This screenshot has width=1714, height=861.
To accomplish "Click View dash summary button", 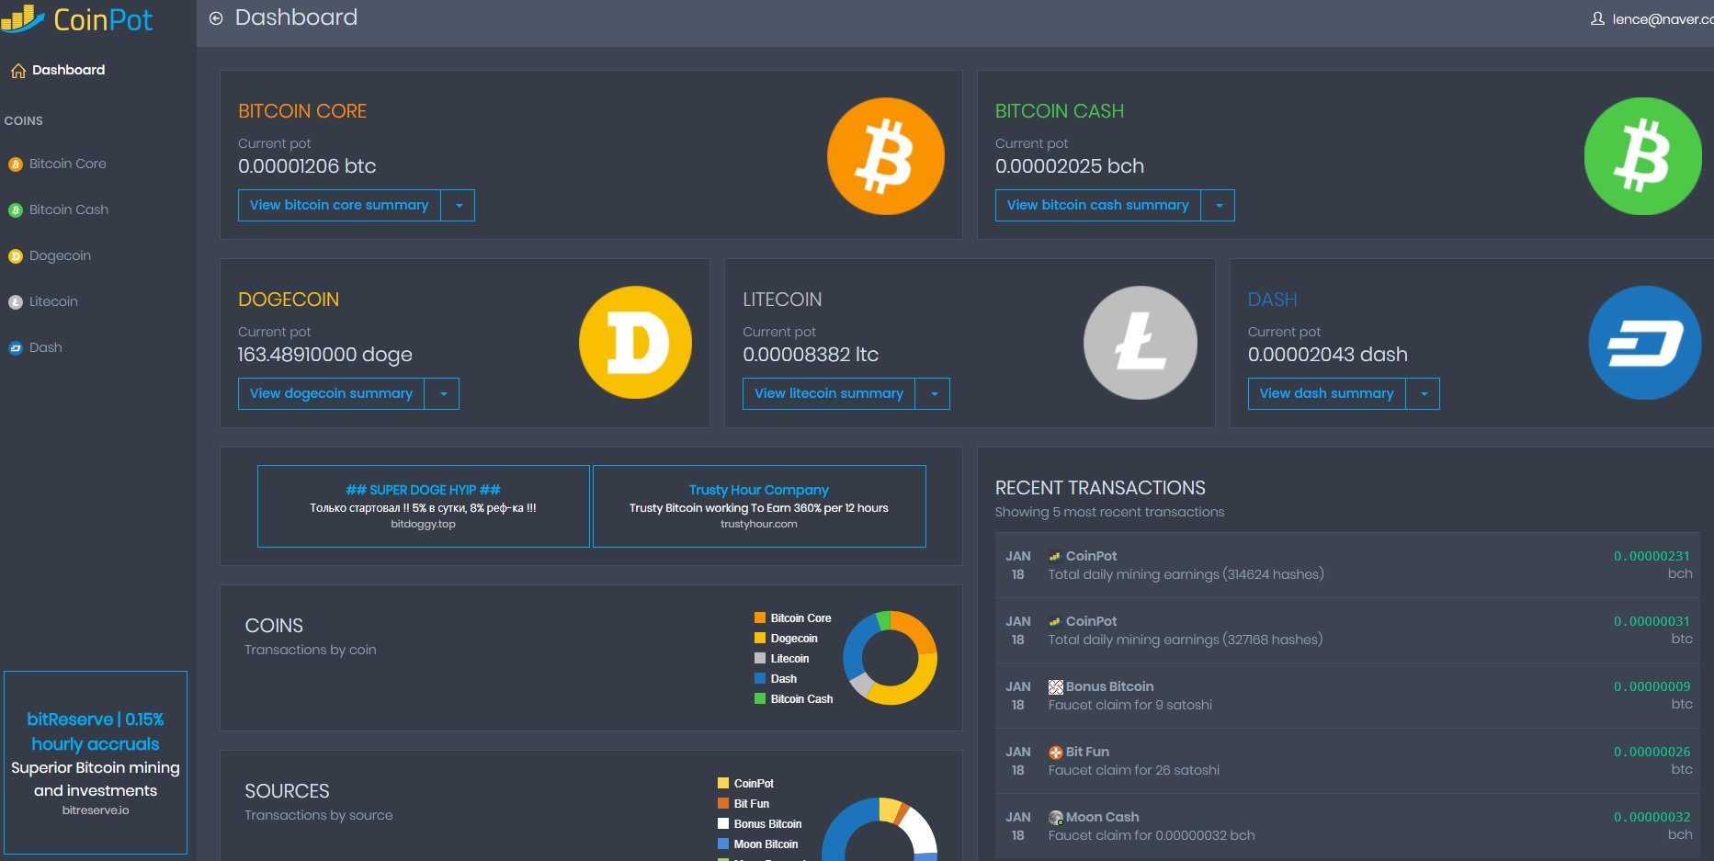I will 1326,393.
